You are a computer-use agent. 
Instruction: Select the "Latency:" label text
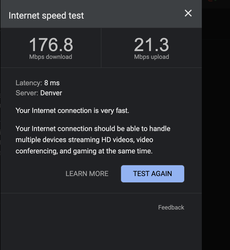click(29, 83)
